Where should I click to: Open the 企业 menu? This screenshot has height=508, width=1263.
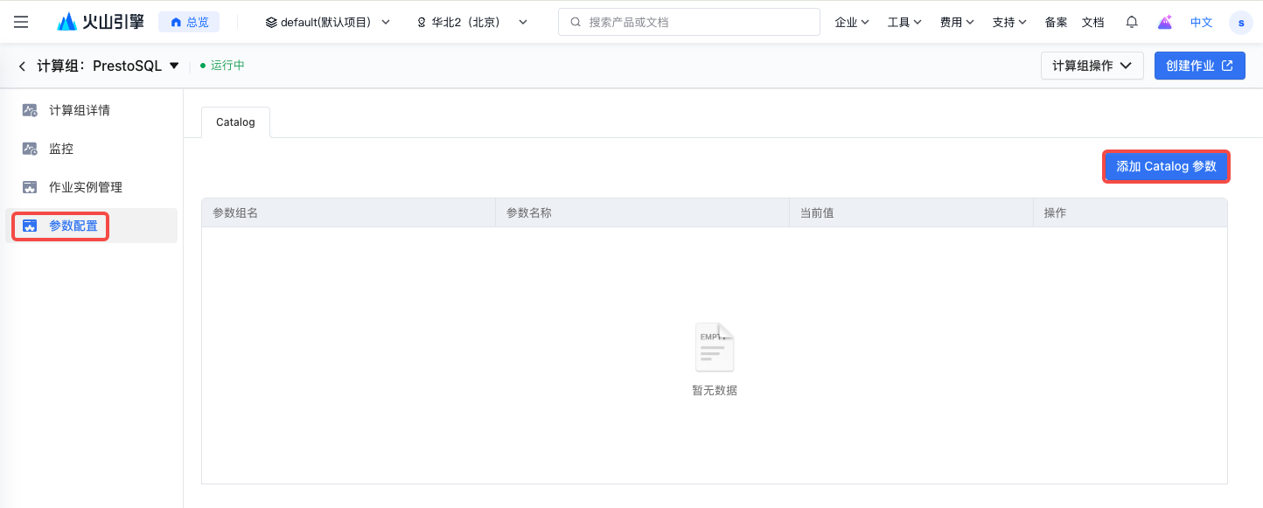[x=852, y=22]
